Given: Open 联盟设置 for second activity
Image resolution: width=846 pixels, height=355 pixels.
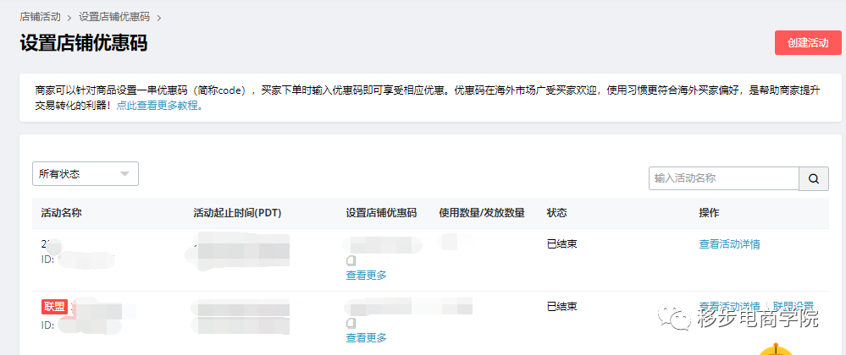Looking at the screenshot, I should click(x=793, y=306).
